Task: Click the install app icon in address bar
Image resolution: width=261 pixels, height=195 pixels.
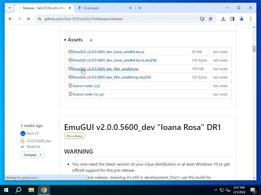Action: [202, 19]
